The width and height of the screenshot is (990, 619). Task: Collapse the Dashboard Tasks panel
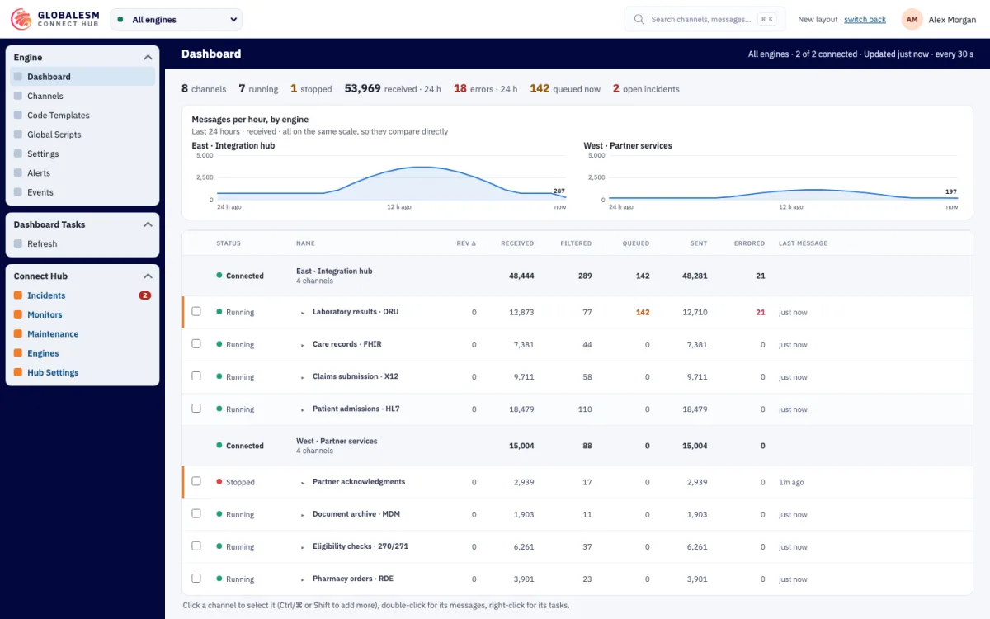click(x=148, y=224)
